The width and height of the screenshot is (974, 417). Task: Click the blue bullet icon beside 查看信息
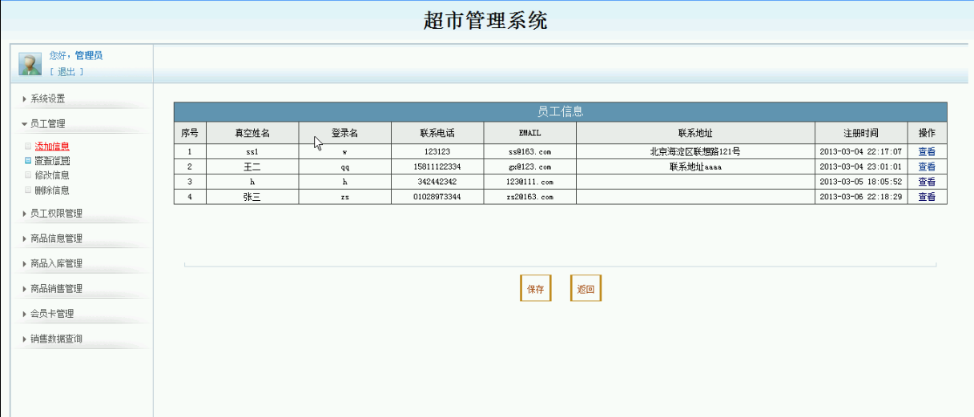click(x=28, y=160)
